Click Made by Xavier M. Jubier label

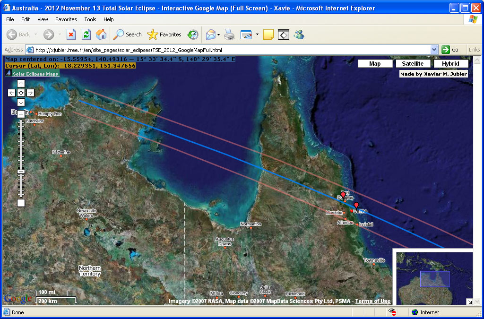pyautogui.click(x=434, y=74)
